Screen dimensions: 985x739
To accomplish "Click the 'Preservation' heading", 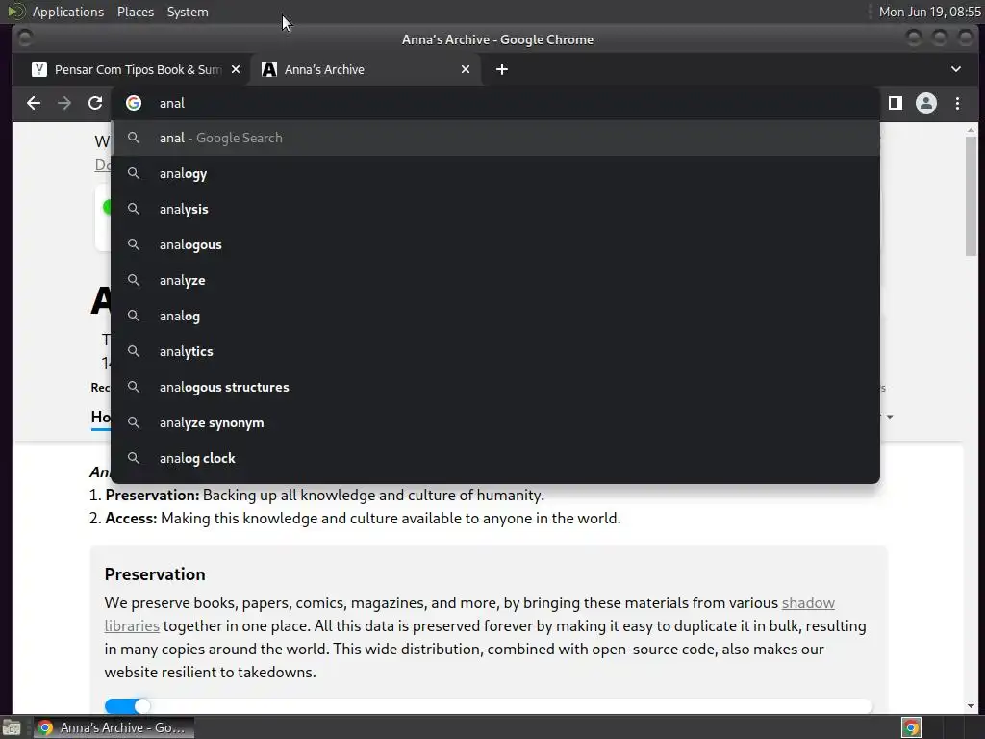I will point(155,574).
